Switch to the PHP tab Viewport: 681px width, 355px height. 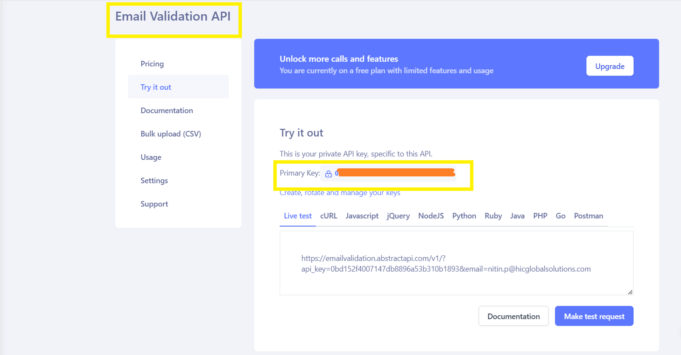tap(540, 216)
